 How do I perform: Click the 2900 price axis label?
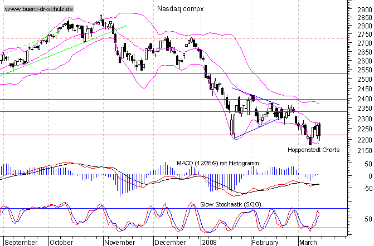[362, 9]
